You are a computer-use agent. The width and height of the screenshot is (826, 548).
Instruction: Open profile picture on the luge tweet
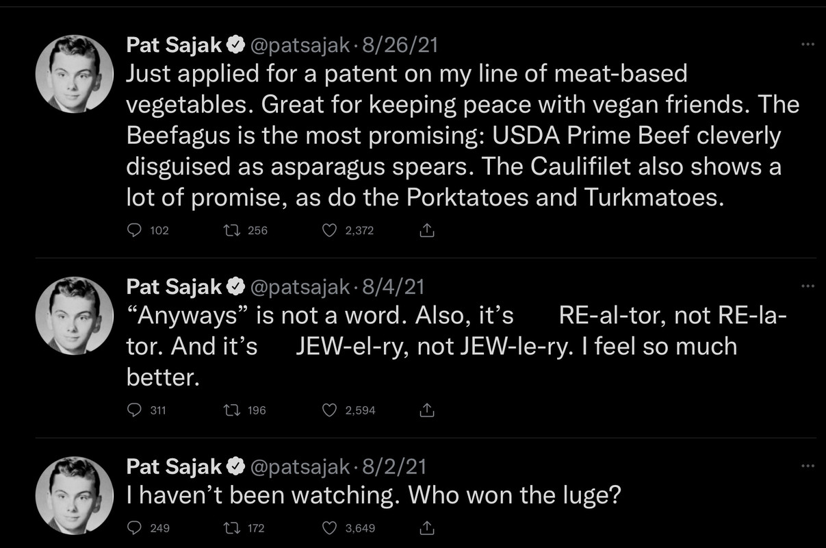(74, 495)
